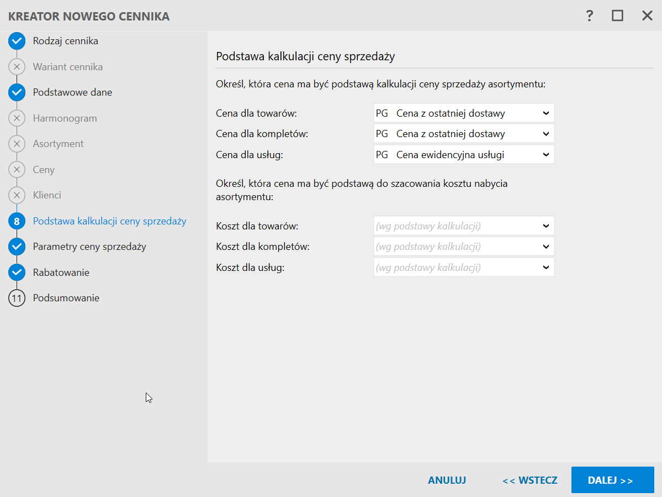
Task: Expand the Koszt dla usług combo box
Action: coord(464,268)
